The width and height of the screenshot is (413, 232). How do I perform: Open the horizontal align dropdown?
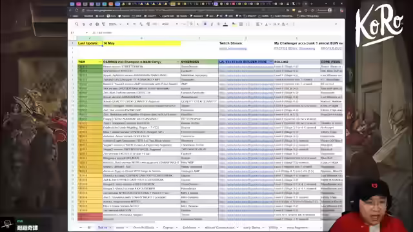pos(259,24)
